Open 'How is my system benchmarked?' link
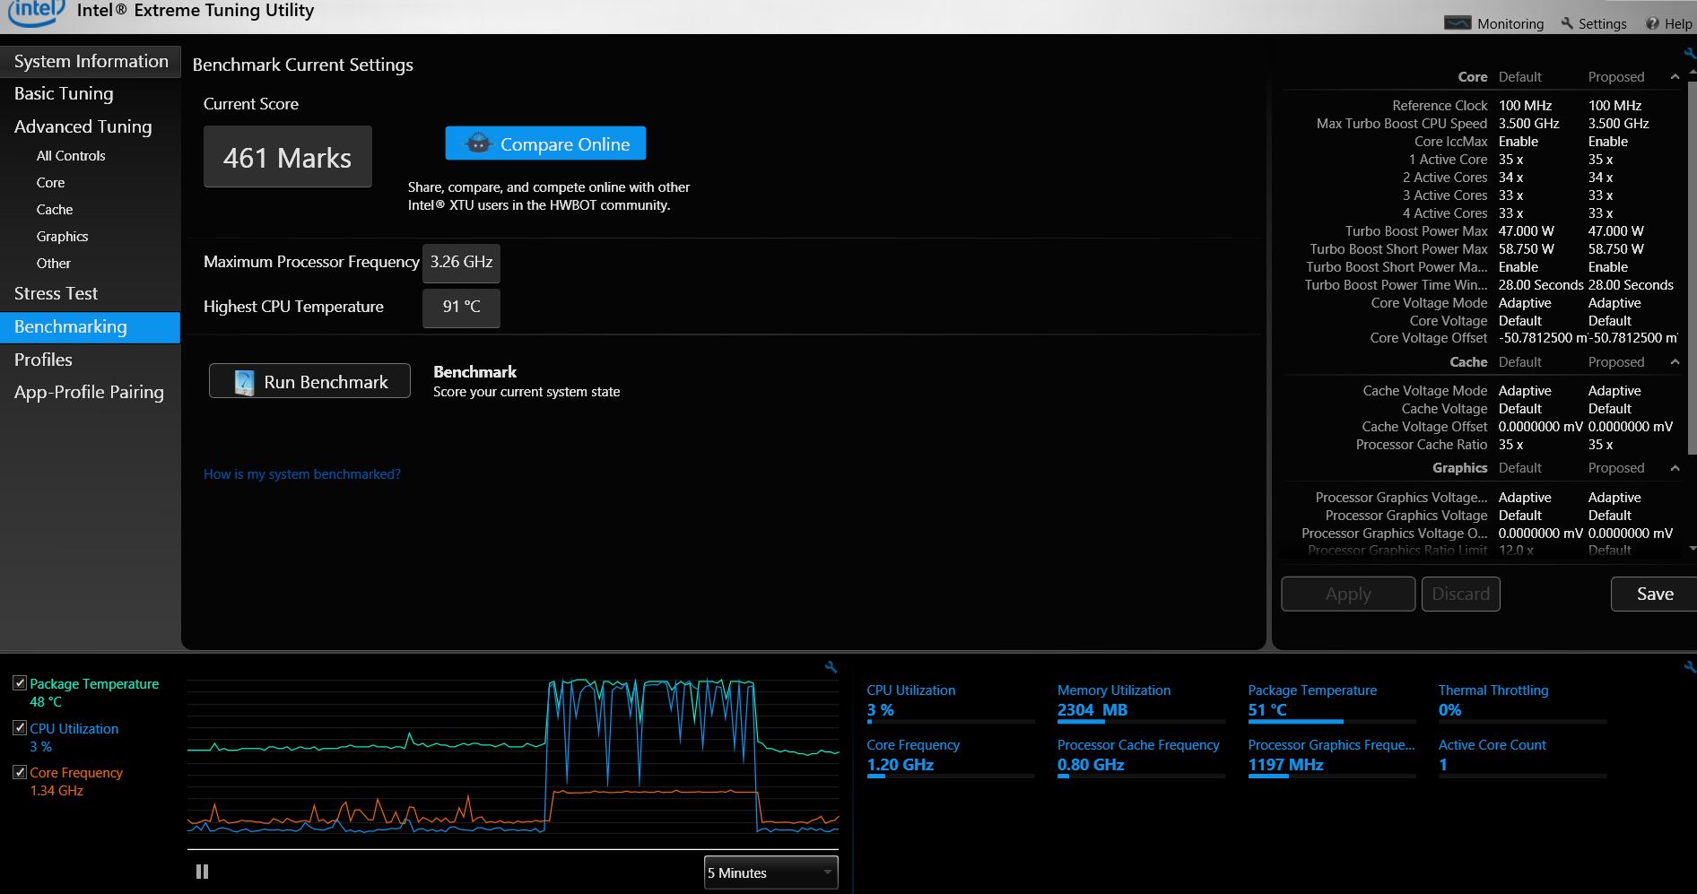Viewport: 1697px width, 894px height. coord(302,474)
